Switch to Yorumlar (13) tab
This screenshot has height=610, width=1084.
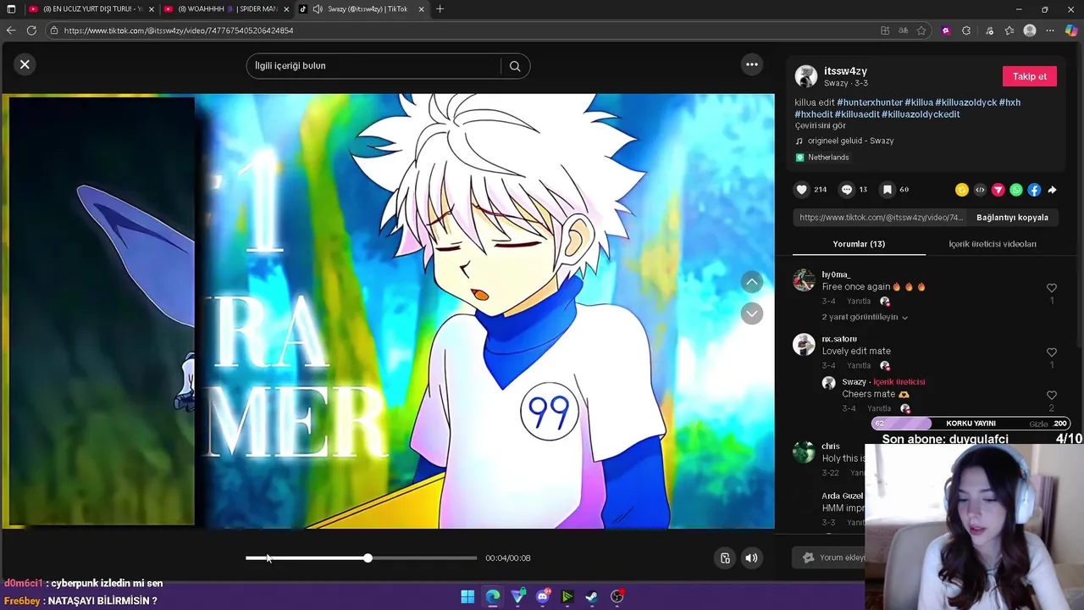[858, 244]
